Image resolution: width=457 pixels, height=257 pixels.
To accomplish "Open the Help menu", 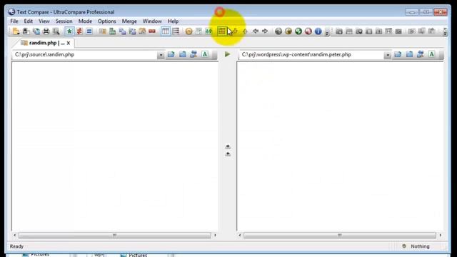I will click(173, 21).
